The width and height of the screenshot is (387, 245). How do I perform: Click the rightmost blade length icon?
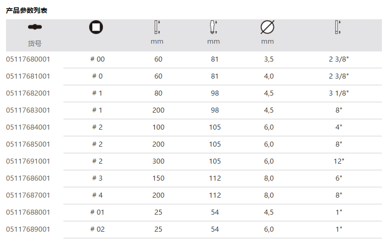(338, 28)
